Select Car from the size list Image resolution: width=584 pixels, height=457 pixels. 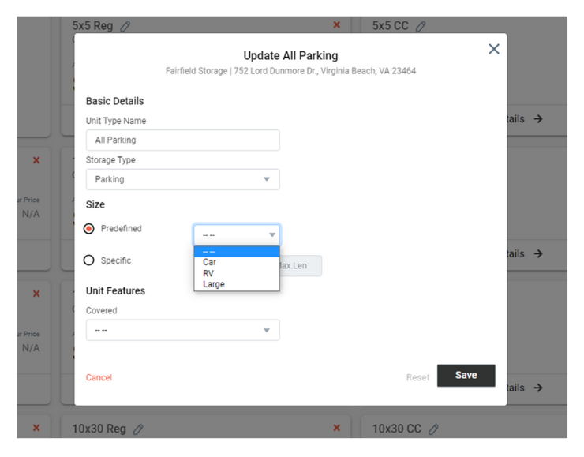(x=210, y=262)
